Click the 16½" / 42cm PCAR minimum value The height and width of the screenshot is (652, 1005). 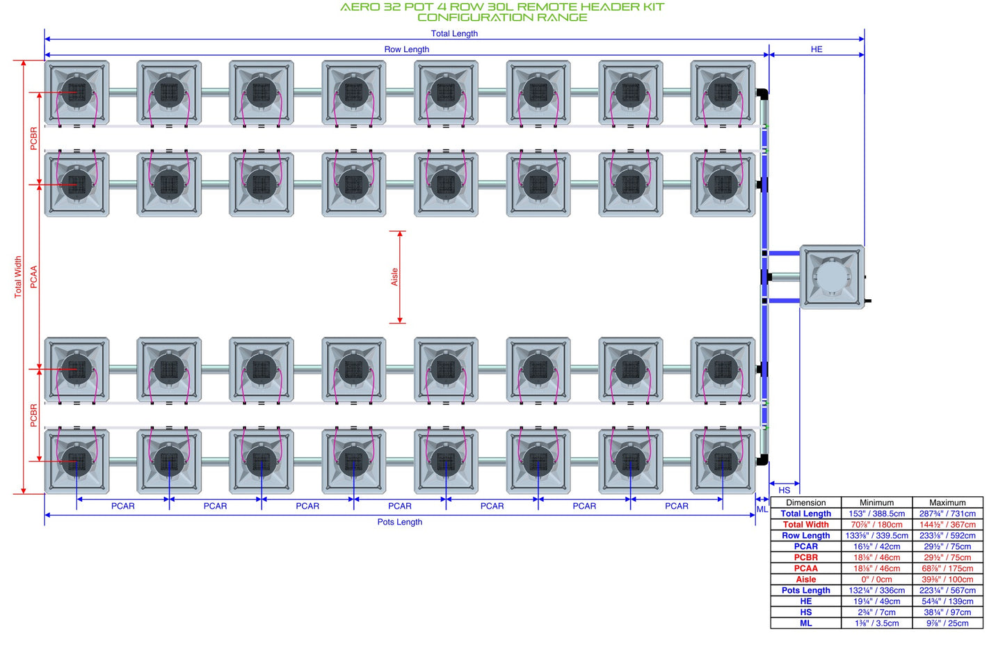tap(876, 546)
